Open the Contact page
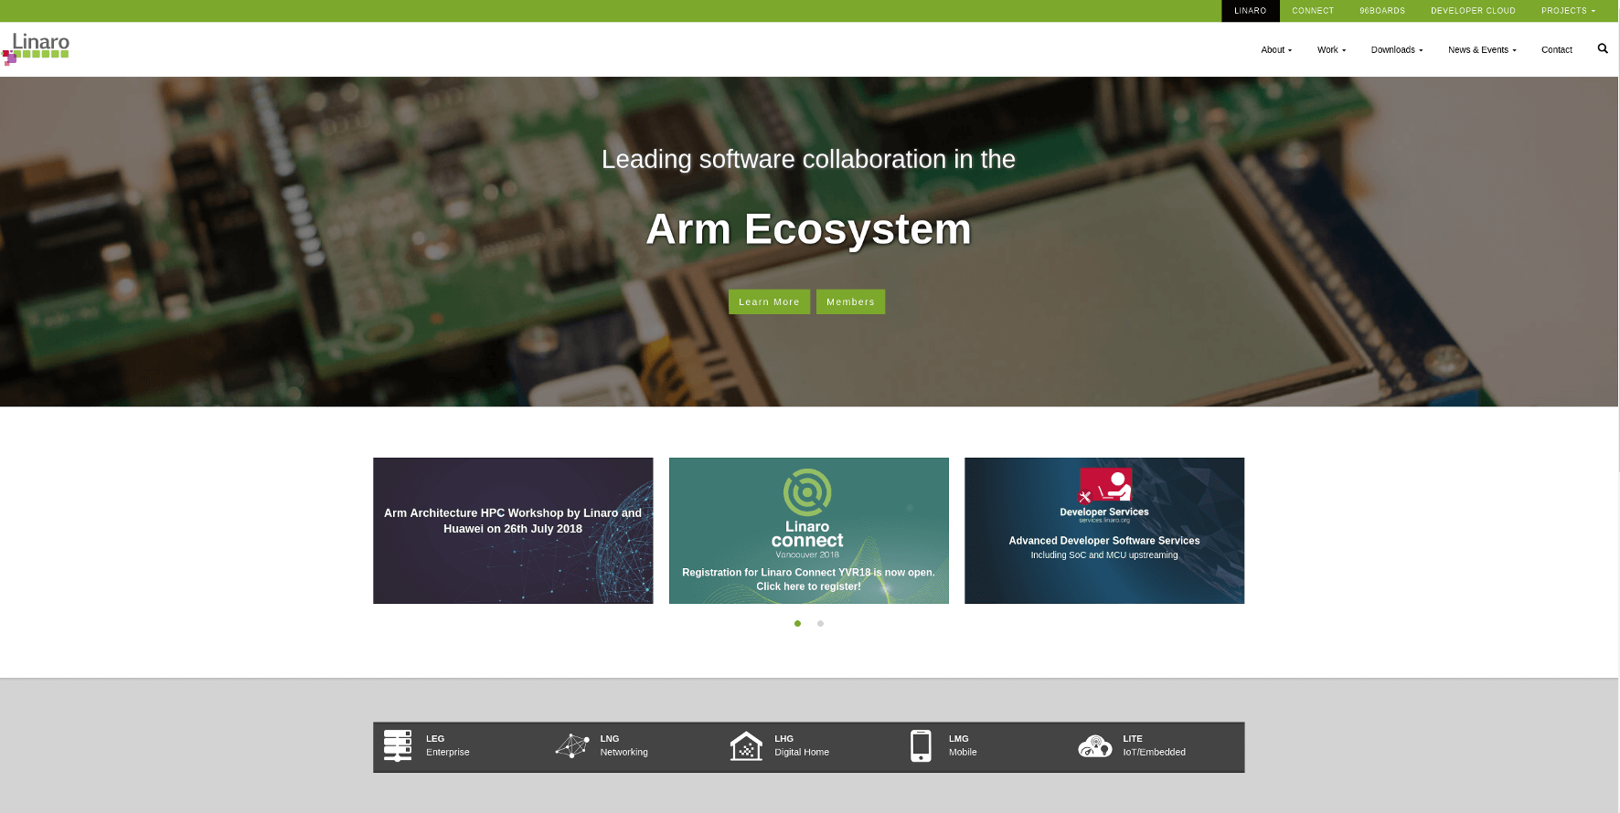 click(1557, 49)
